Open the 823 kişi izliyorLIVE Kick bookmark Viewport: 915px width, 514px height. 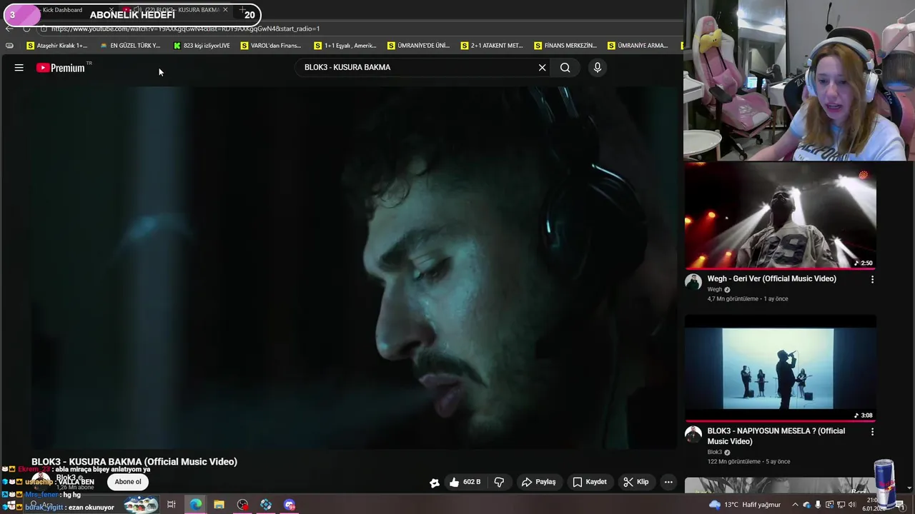(x=202, y=46)
